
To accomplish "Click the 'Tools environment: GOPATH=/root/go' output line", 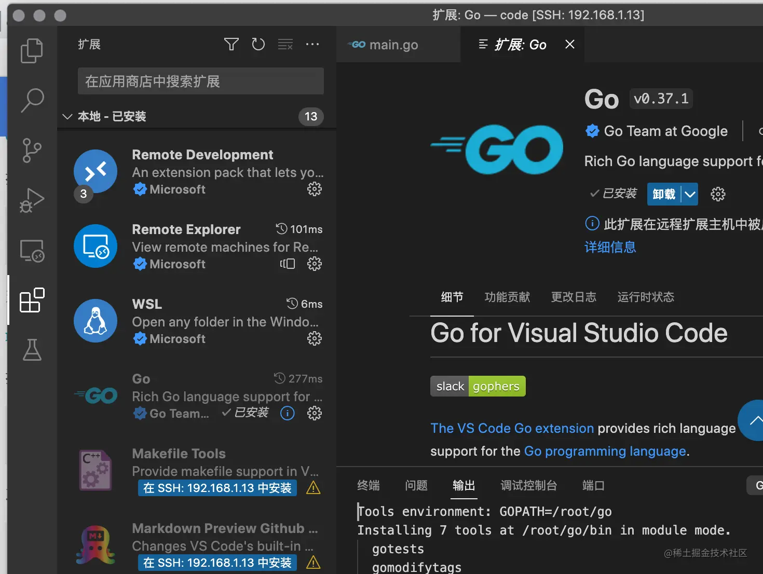I will pyautogui.click(x=485, y=511).
